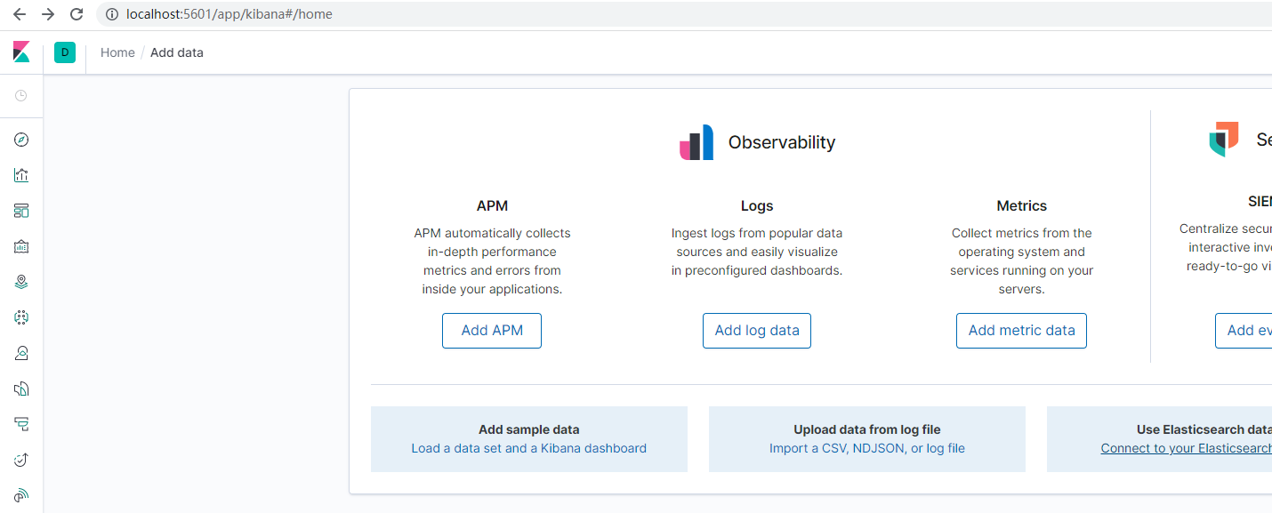The width and height of the screenshot is (1272, 513).
Task: Load a data set and Kibana dashboard
Action: click(x=528, y=448)
